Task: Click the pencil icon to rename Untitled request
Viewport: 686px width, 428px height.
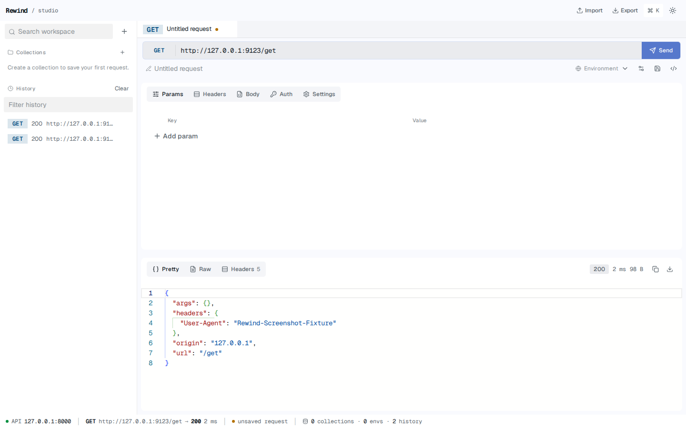Action: 149,68
